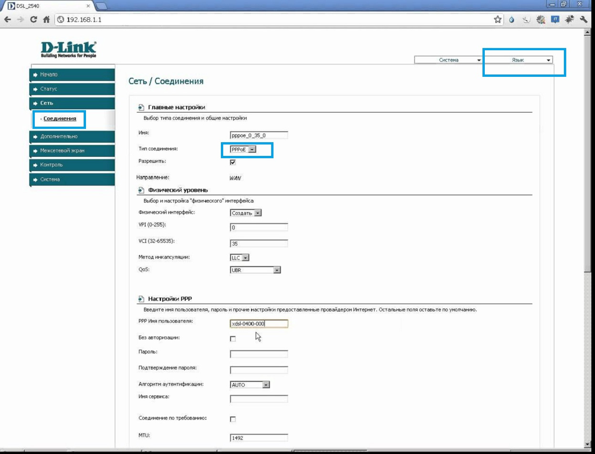595x454 pixels.
Task: Click the page vertical scrollbar up arrow
Action: tap(587, 33)
